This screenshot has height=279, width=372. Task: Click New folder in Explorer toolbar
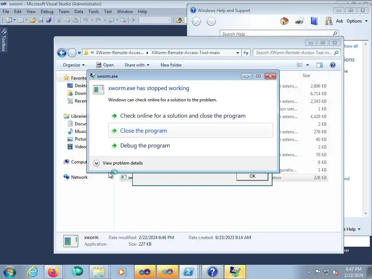(171, 65)
